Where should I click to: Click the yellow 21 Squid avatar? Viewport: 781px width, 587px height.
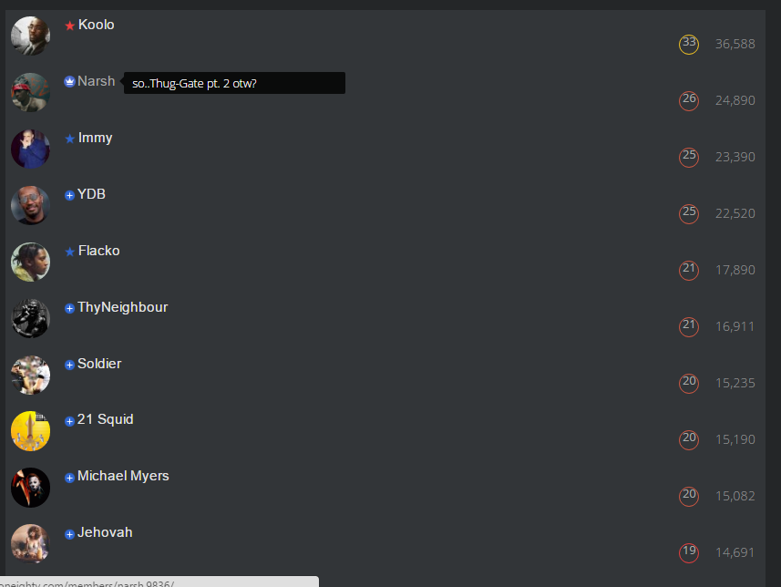[30, 431]
